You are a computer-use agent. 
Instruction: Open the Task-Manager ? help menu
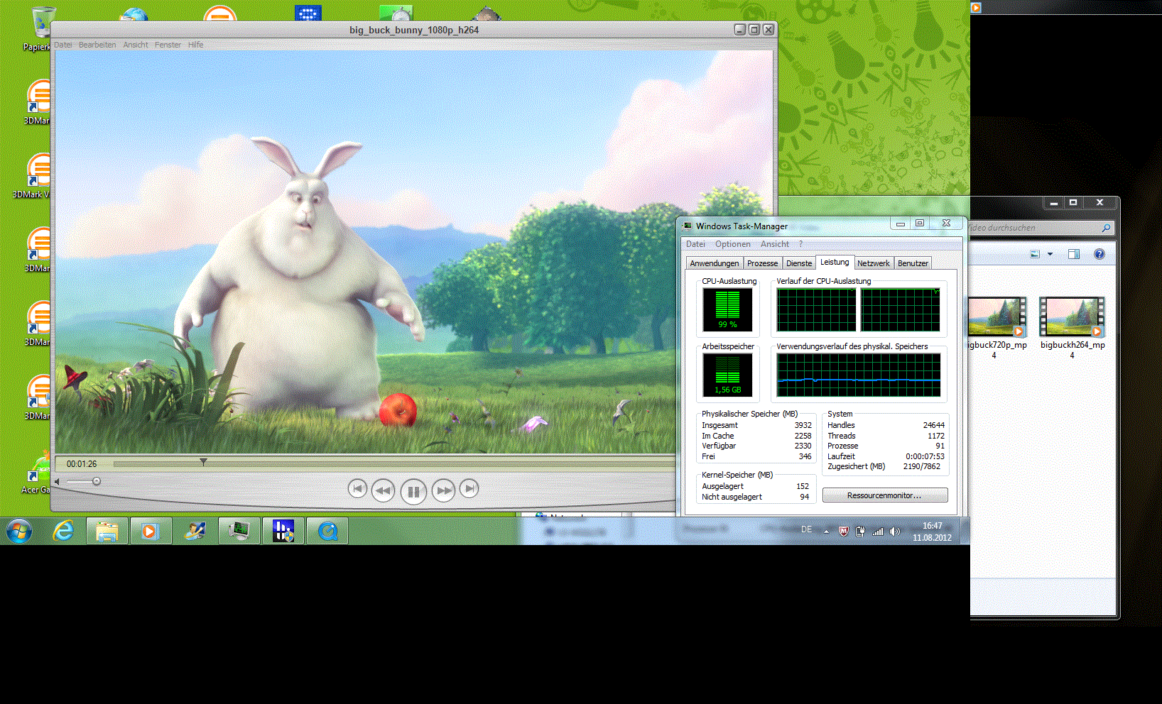(x=800, y=244)
